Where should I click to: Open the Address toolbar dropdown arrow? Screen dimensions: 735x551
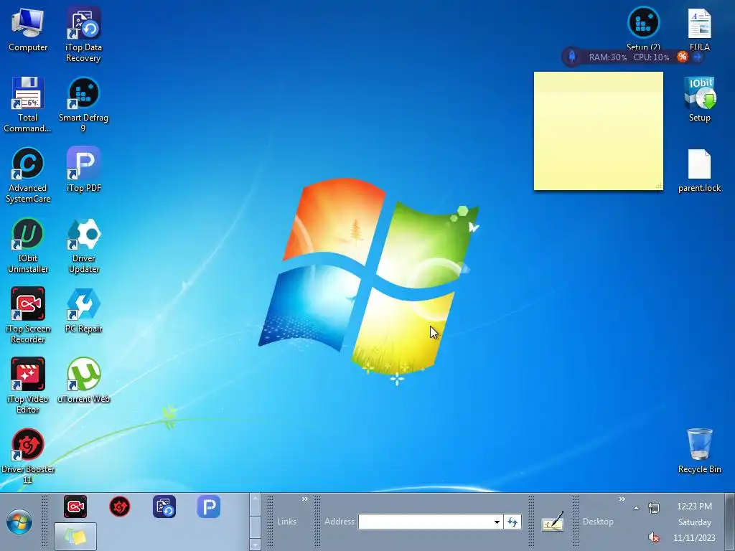(497, 522)
